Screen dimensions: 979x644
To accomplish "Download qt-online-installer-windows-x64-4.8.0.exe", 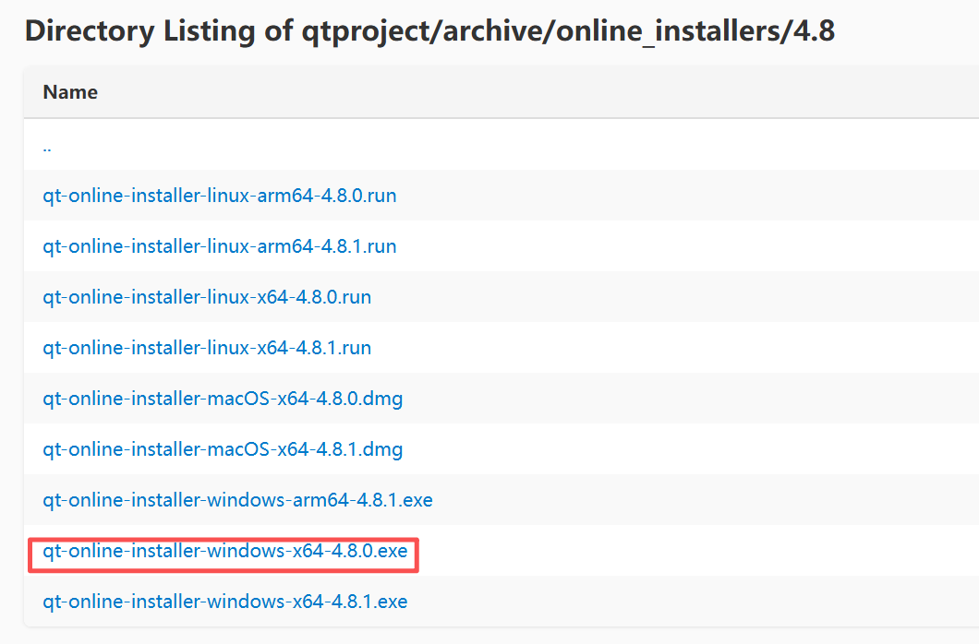I will point(224,551).
